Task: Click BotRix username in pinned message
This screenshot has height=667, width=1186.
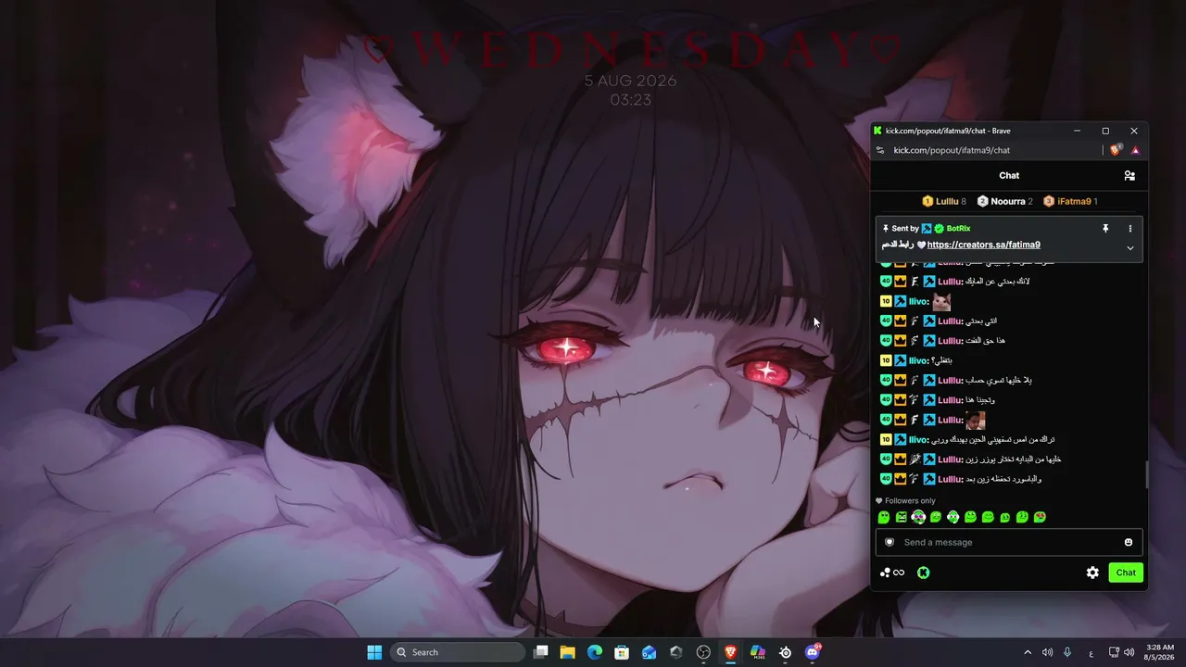Action: point(958,228)
